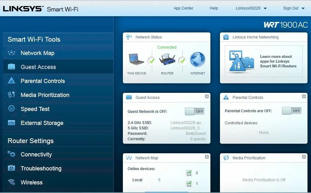Image resolution: width=311 pixels, height=193 pixels.
Task: Close the Media Prioritization widget
Action: click(304, 157)
